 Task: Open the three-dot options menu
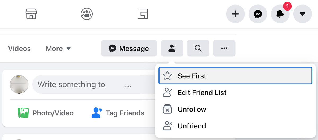[224, 48]
